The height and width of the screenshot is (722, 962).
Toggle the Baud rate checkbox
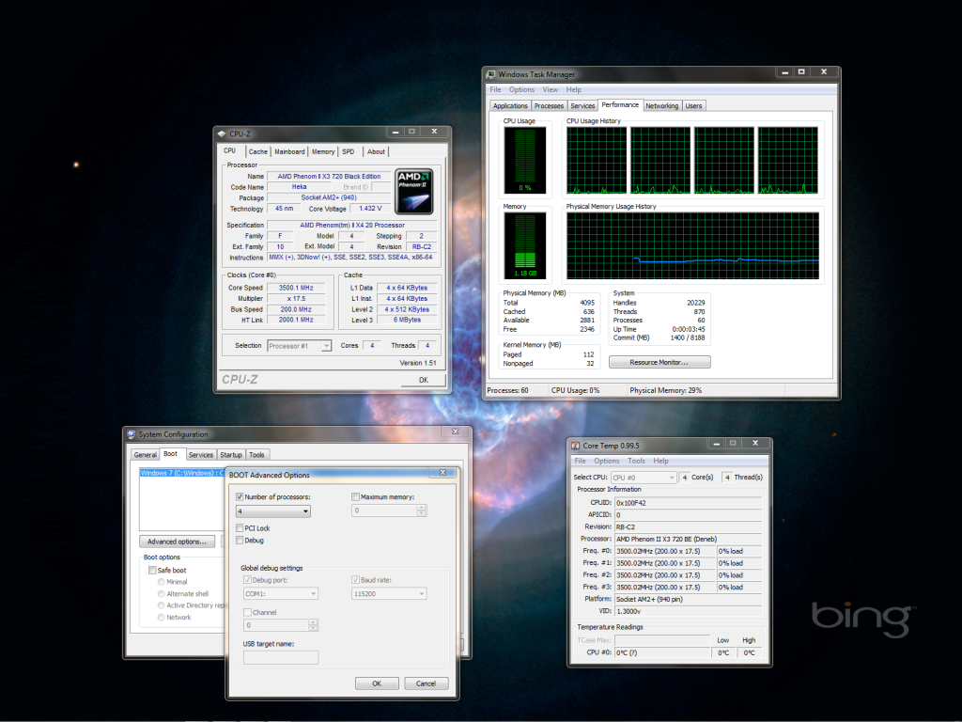[x=355, y=579]
